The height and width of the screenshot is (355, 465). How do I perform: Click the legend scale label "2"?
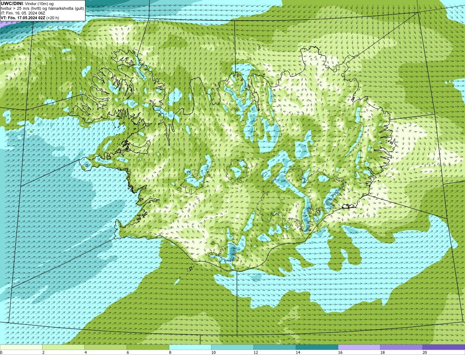click(x=43, y=352)
